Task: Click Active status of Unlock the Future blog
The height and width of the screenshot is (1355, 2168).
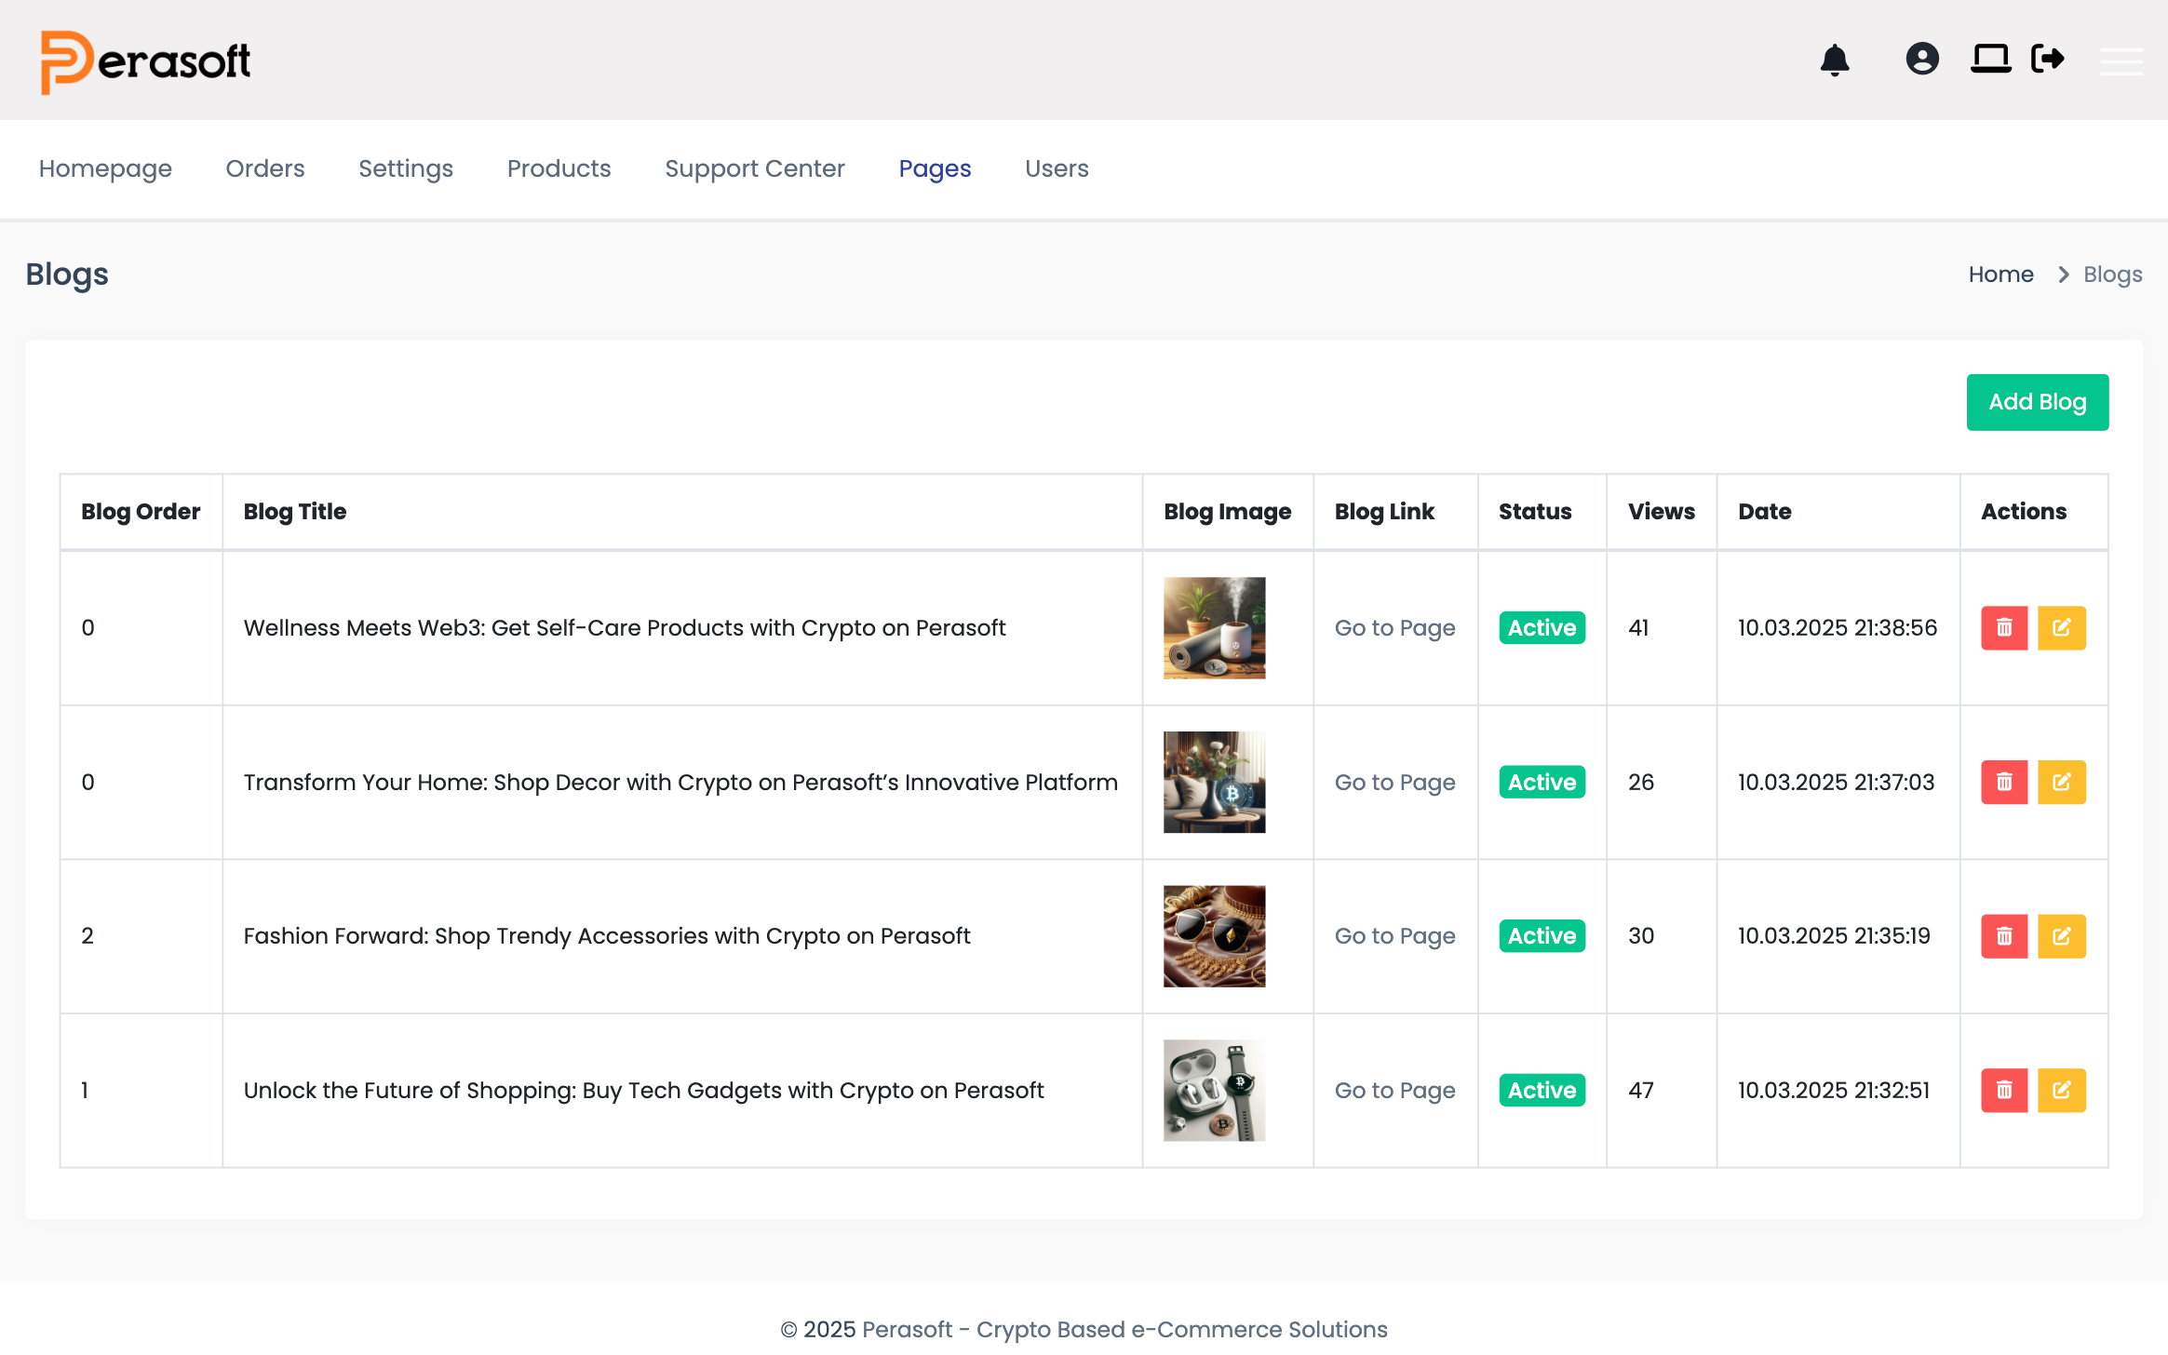Action: 1542,1091
